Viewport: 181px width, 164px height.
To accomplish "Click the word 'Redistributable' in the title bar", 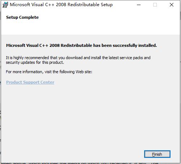I will click(83, 5).
